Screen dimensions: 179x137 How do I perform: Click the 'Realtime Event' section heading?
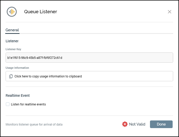[x=18, y=95]
